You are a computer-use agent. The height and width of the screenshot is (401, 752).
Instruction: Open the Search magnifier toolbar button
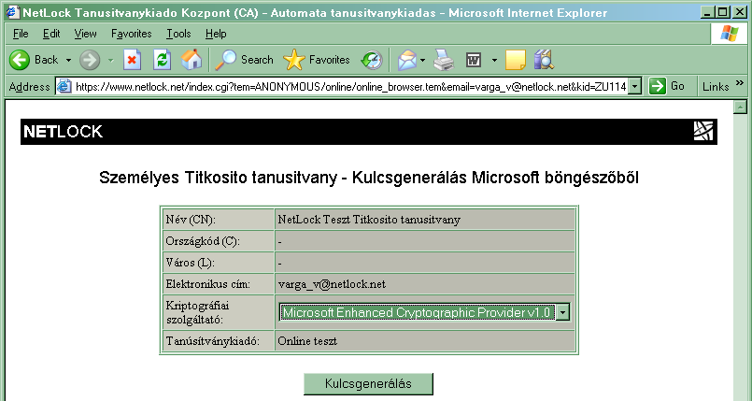point(244,60)
